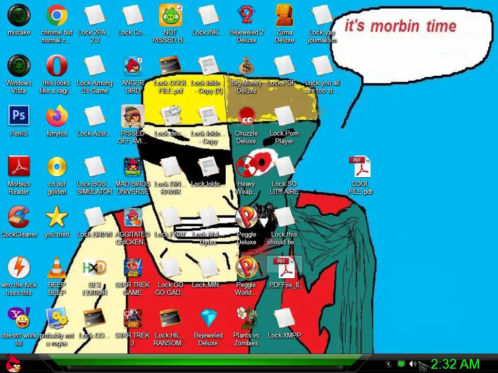Open the NOT PISSED B... pig icon
Image resolution: width=498 pixels, height=373 pixels.
click(x=171, y=15)
